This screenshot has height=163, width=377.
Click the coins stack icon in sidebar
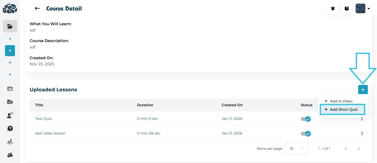pos(10,102)
